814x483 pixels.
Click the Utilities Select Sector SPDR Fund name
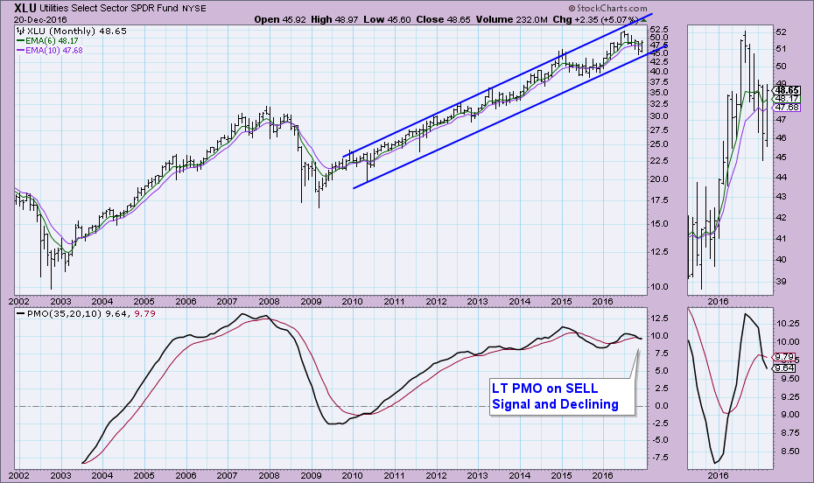pos(109,8)
